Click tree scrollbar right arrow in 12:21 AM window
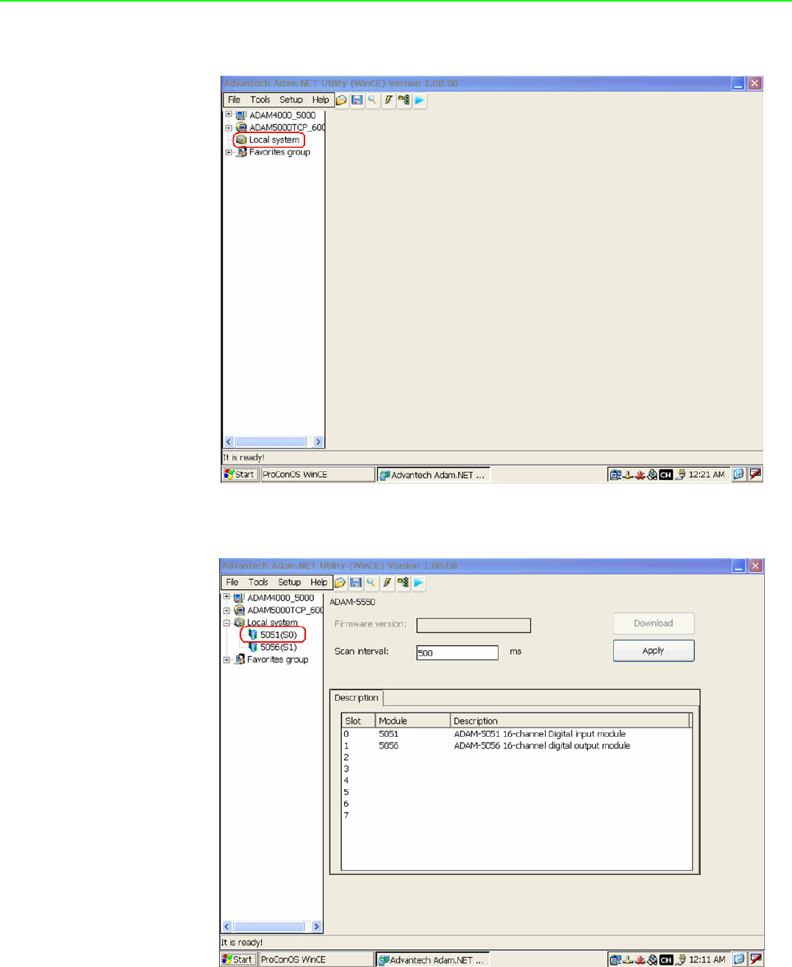This screenshot has width=792, height=967. click(318, 442)
